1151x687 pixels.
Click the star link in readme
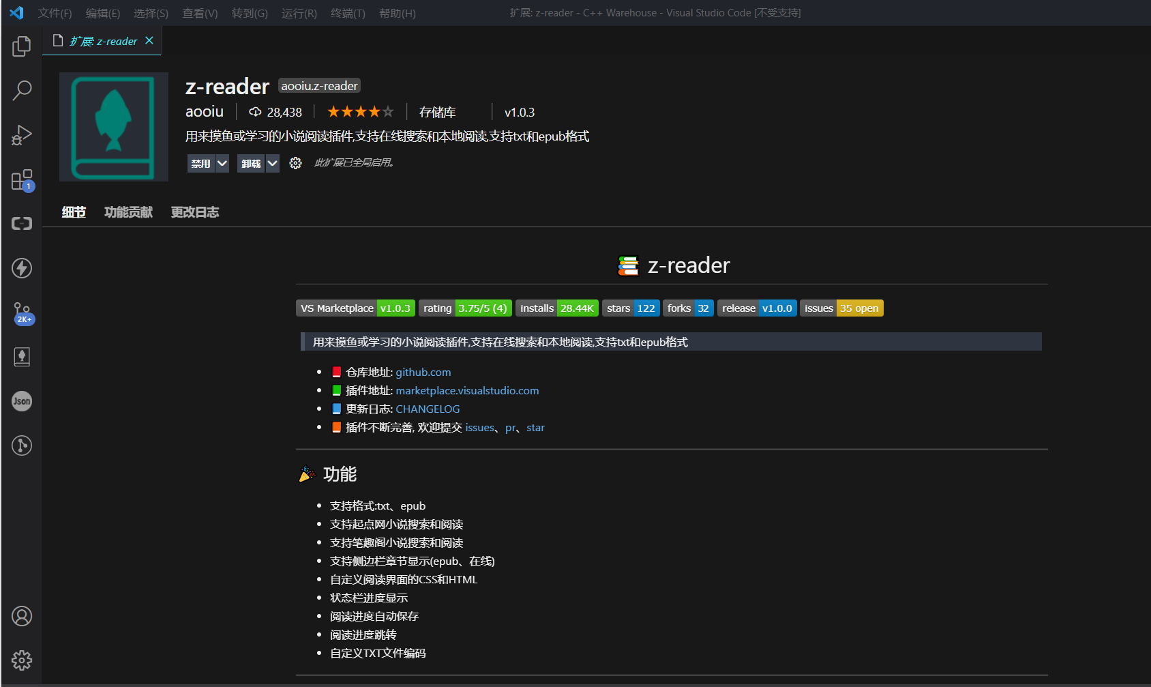tap(535, 427)
